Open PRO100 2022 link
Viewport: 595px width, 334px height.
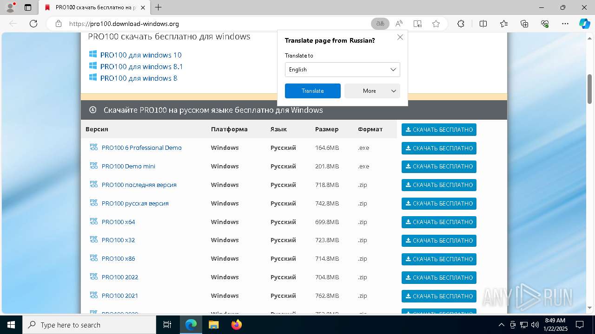[120, 277]
